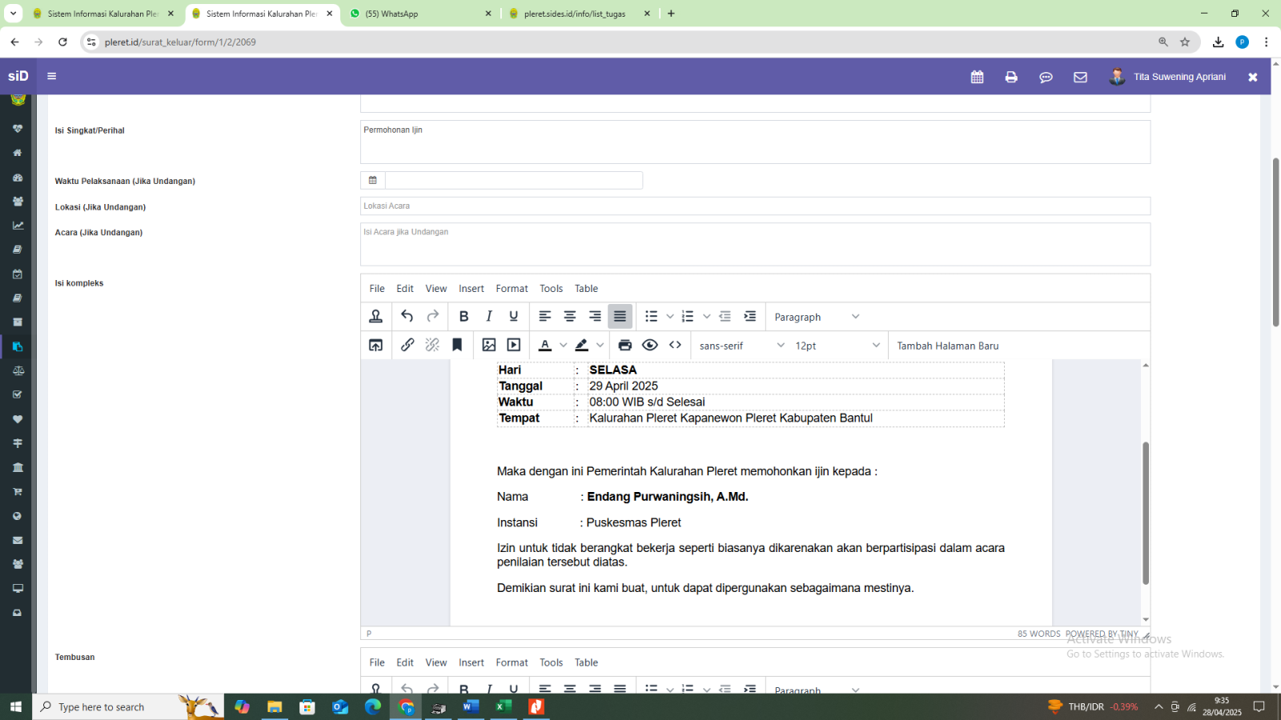
Task: Apply text color with the A icon
Action: point(545,346)
